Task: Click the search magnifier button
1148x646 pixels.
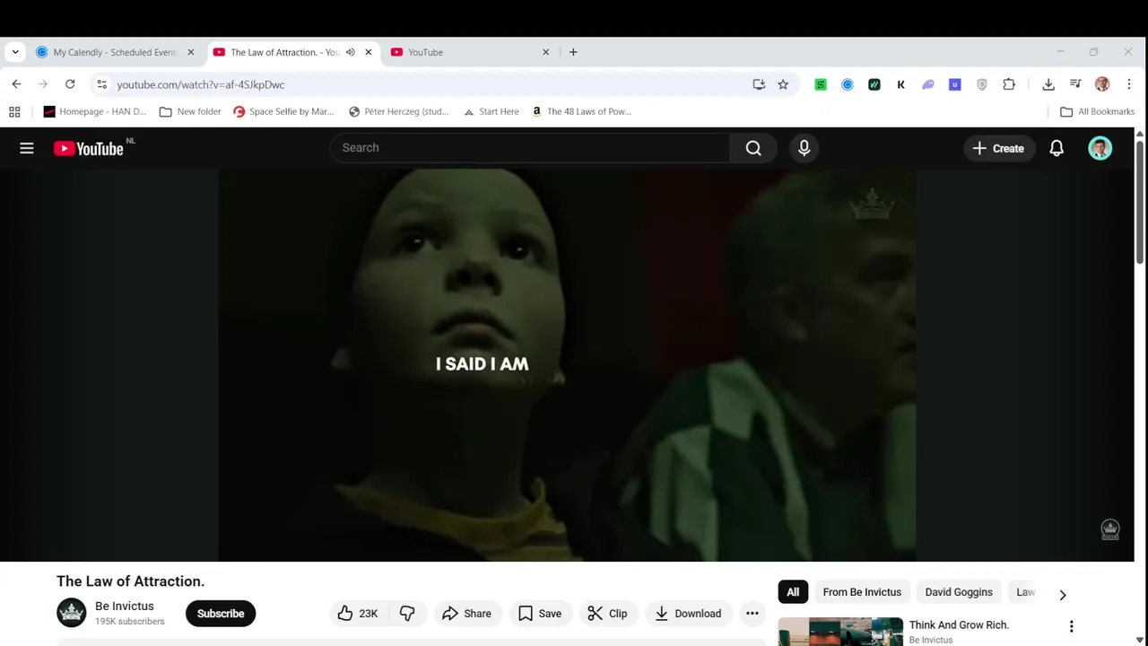Action: click(x=753, y=148)
